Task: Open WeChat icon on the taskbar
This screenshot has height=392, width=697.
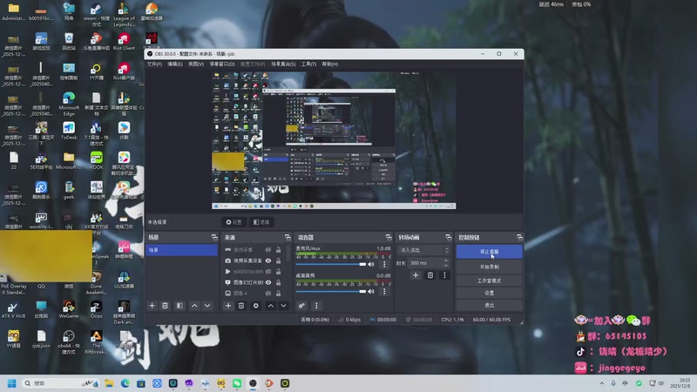Action: 237,383
